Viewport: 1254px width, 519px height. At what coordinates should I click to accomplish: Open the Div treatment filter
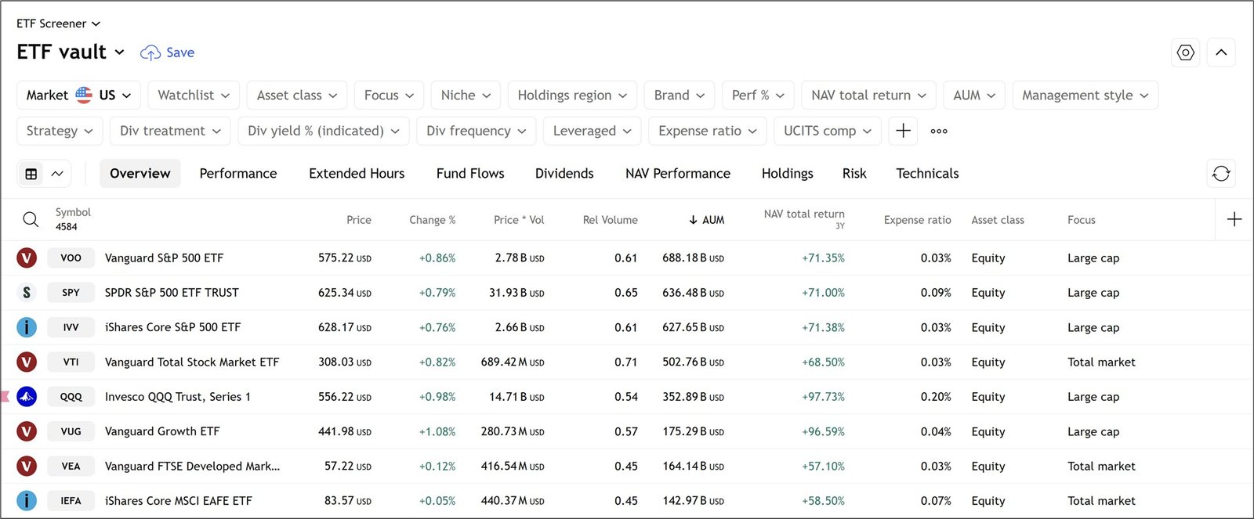(170, 131)
